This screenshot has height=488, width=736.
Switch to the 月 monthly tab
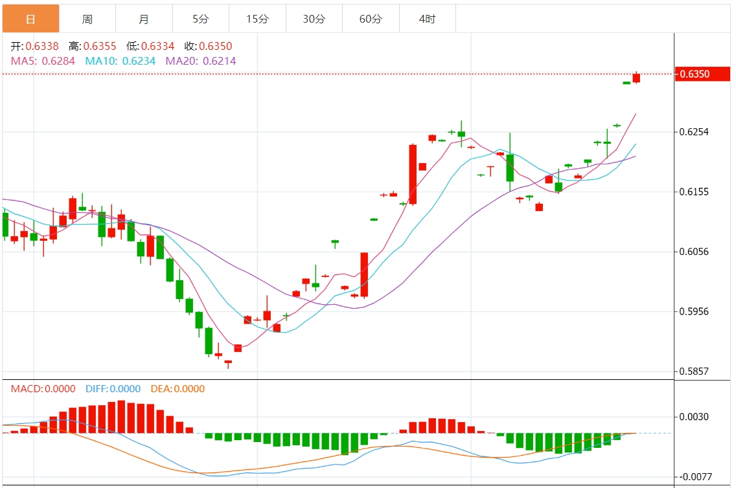click(144, 19)
